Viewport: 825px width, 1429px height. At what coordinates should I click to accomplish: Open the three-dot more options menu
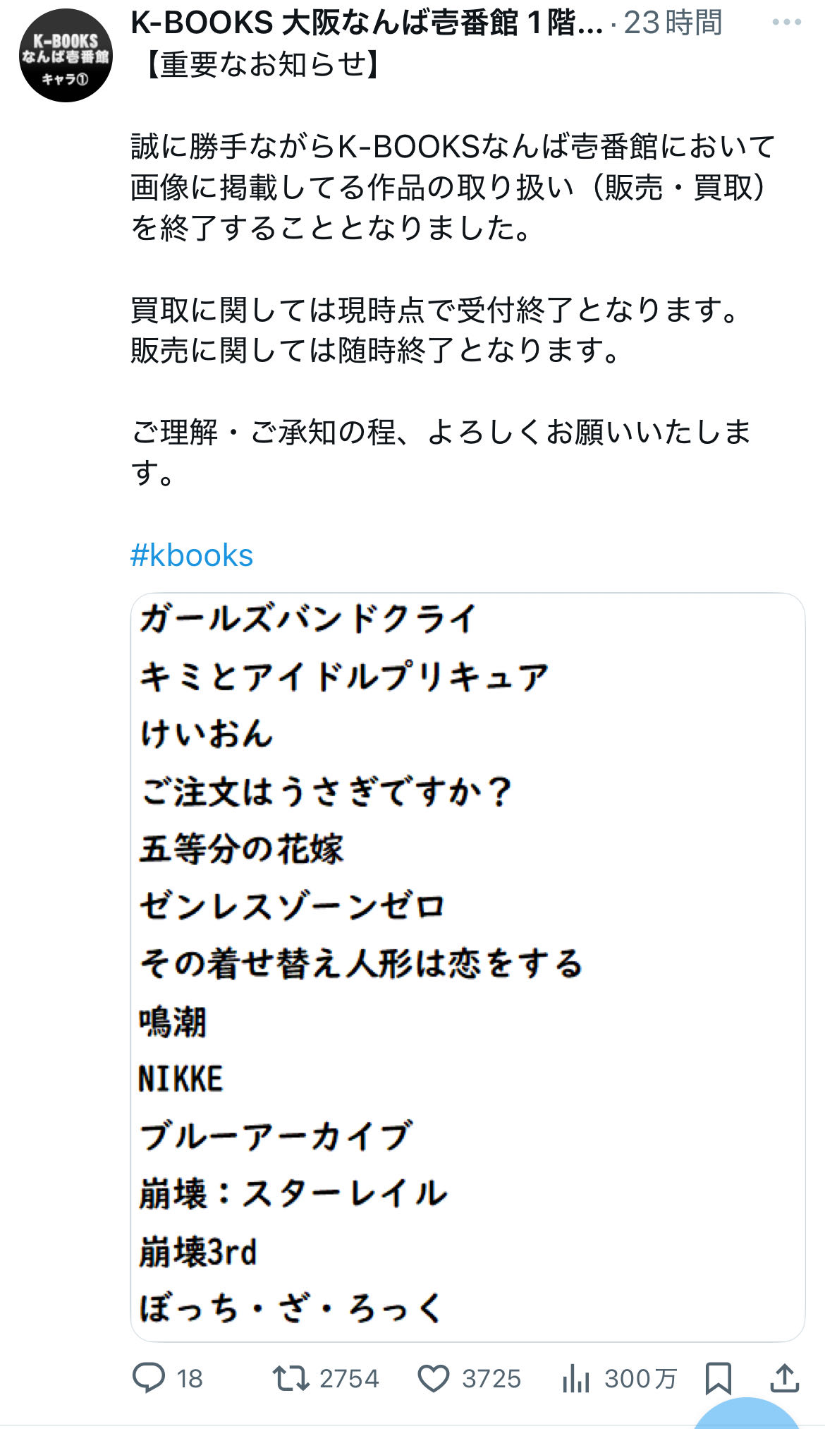pyautogui.click(x=786, y=23)
